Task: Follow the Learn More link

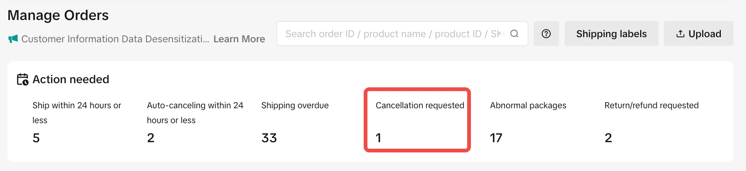Action: click(239, 39)
